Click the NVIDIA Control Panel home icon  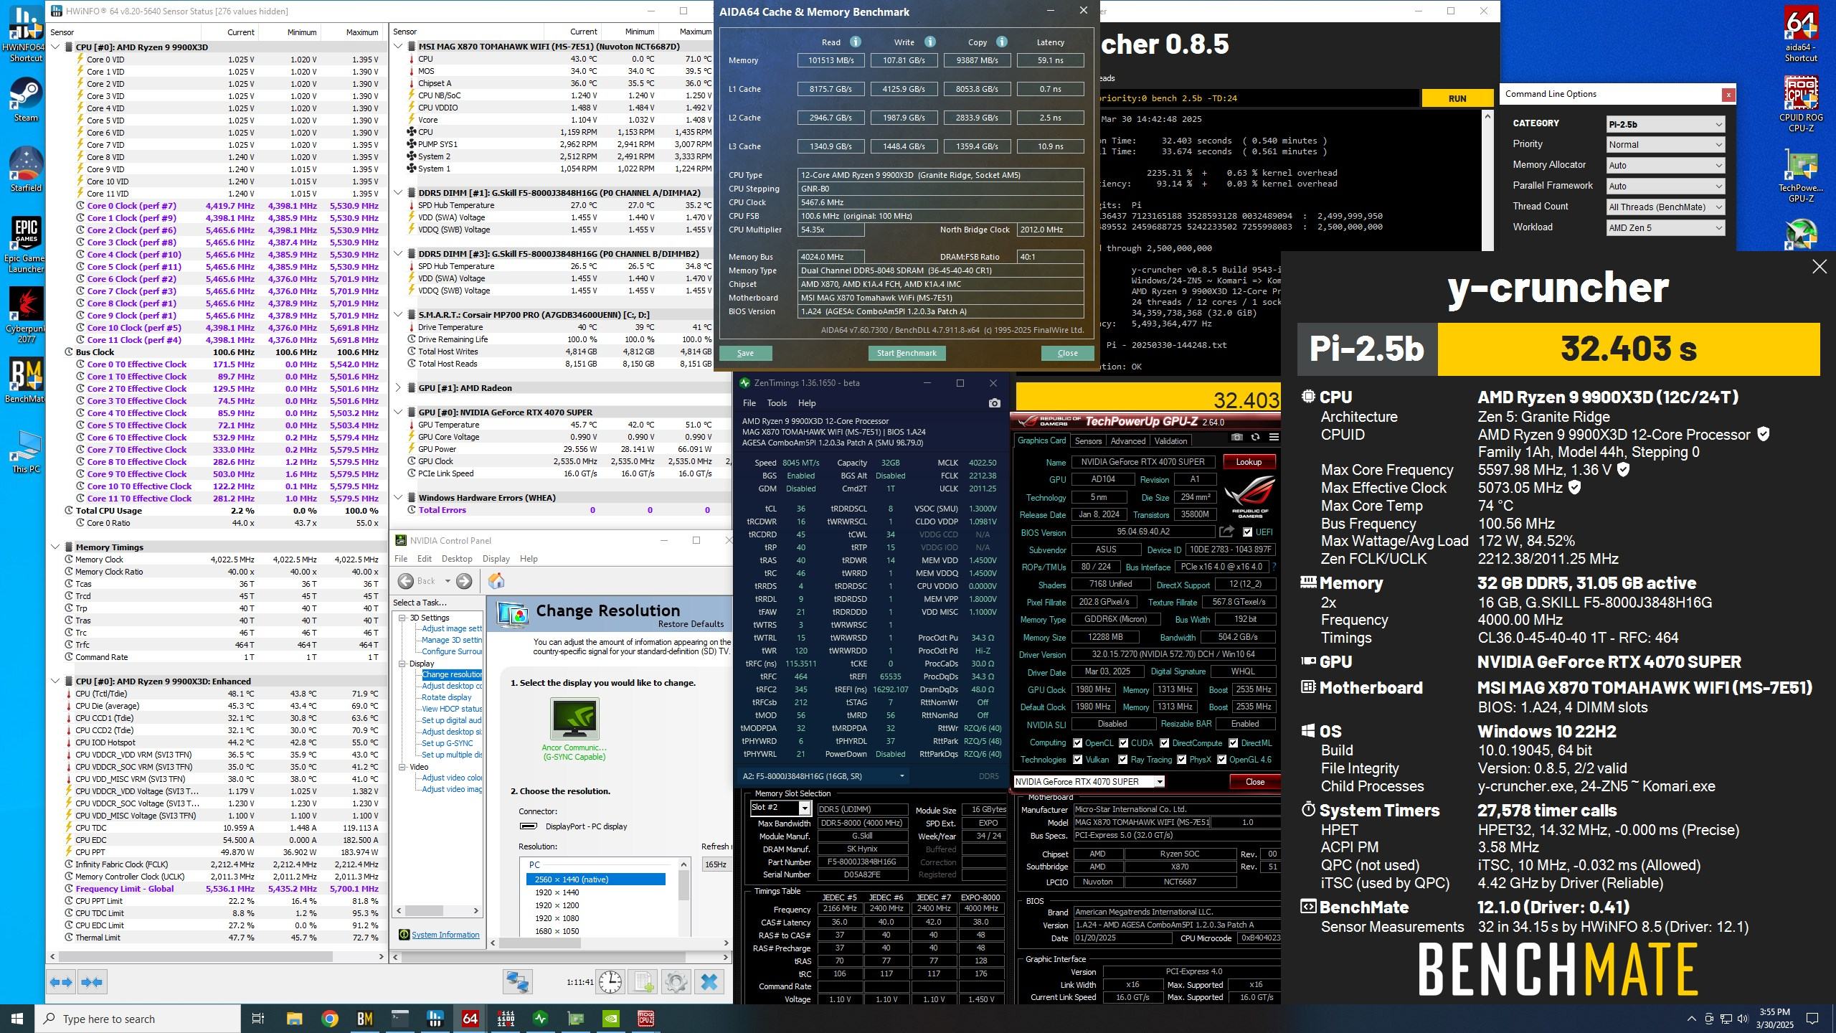(496, 581)
